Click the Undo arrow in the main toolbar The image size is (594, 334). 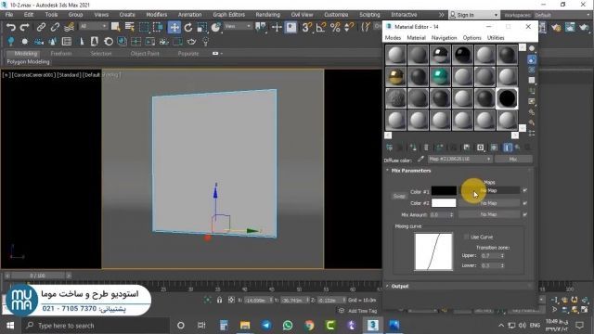tap(11, 27)
